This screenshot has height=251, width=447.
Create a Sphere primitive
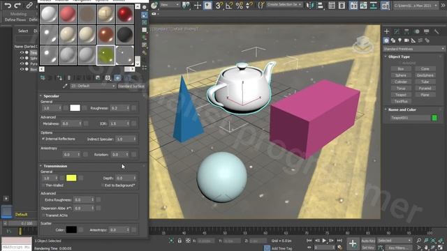(400, 75)
